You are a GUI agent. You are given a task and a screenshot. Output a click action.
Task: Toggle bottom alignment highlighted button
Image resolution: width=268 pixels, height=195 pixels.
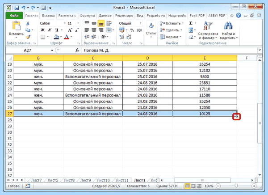click(x=101, y=23)
